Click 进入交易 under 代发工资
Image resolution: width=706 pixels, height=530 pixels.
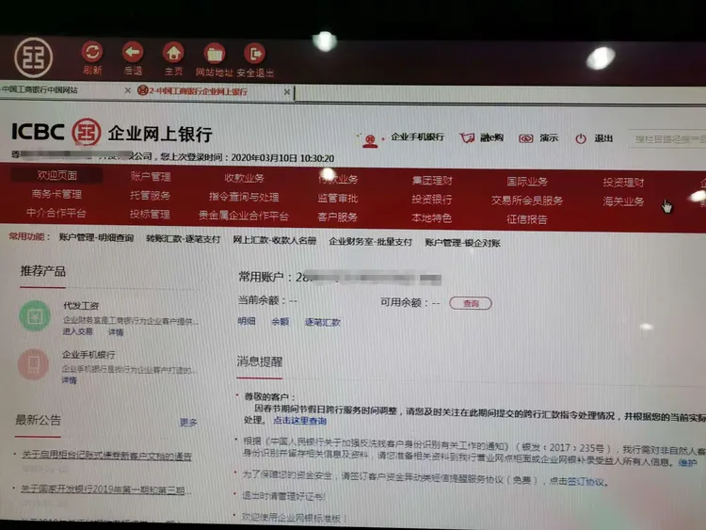(x=77, y=331)
